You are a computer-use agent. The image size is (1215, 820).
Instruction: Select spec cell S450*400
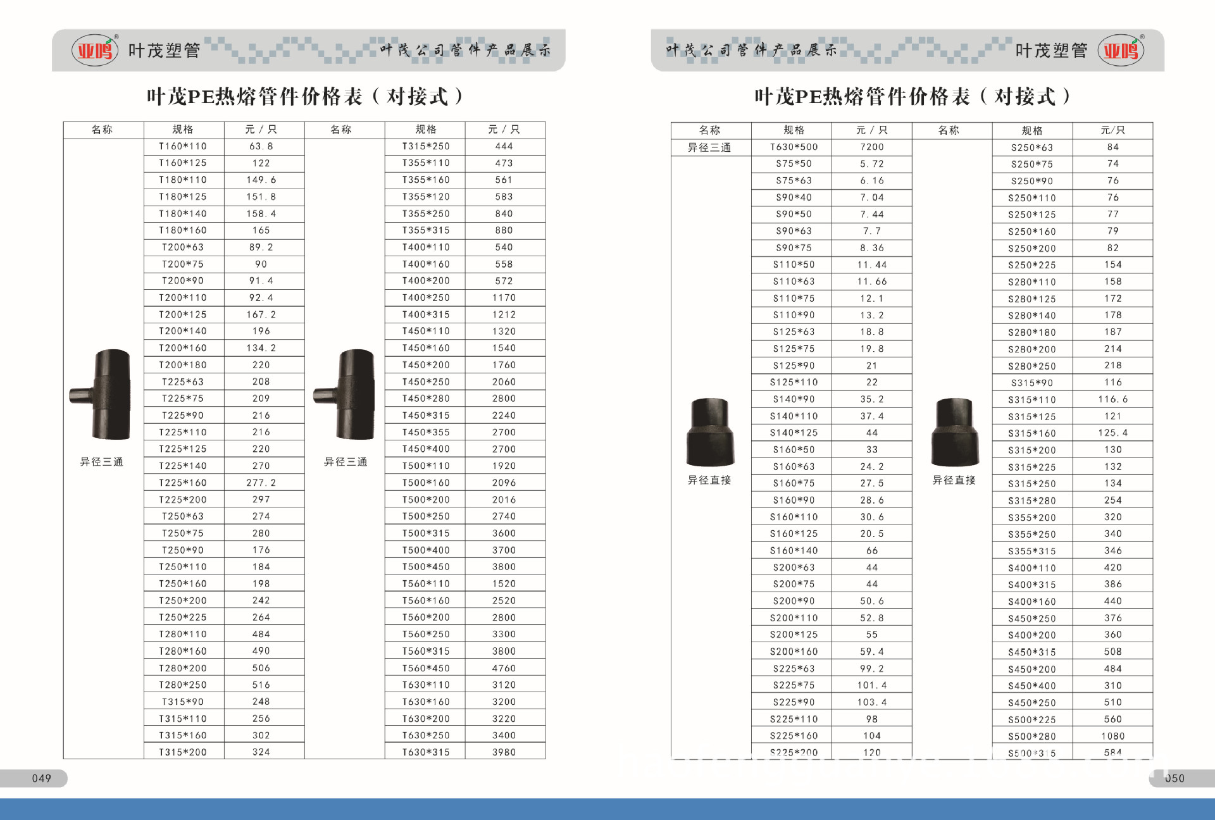point(1033,686)
